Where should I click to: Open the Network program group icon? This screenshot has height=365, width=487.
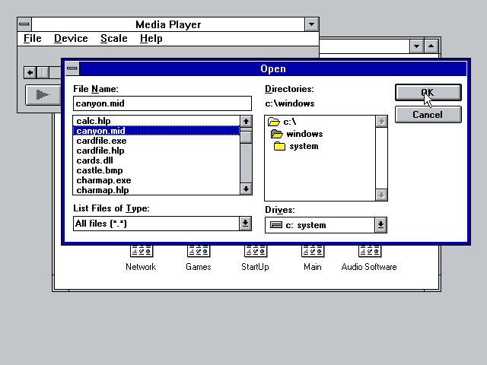click(142, 252)
